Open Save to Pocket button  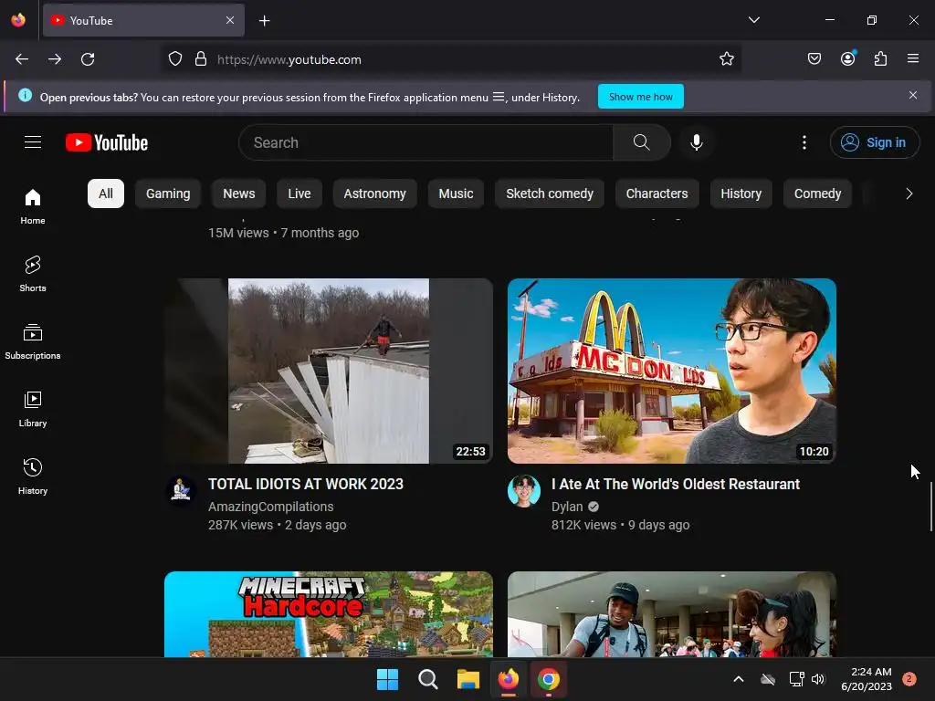pyautogui.click(x=814, y=58)
